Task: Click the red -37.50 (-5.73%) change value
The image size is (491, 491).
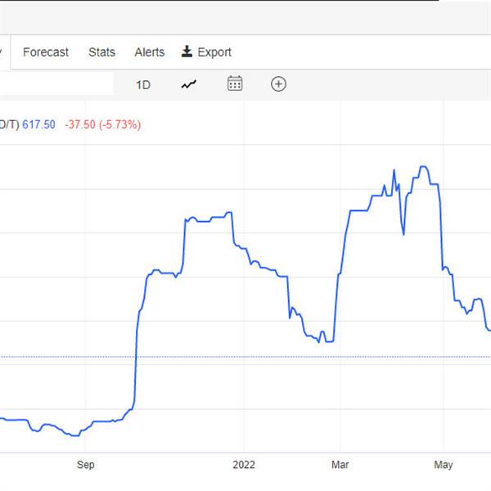Action: pos(103,124)
